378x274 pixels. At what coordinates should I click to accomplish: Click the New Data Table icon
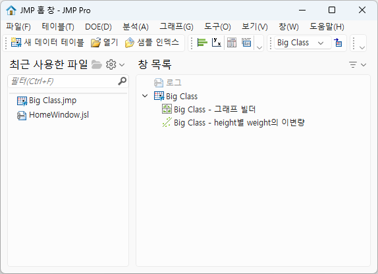click(x=16, y=43)
